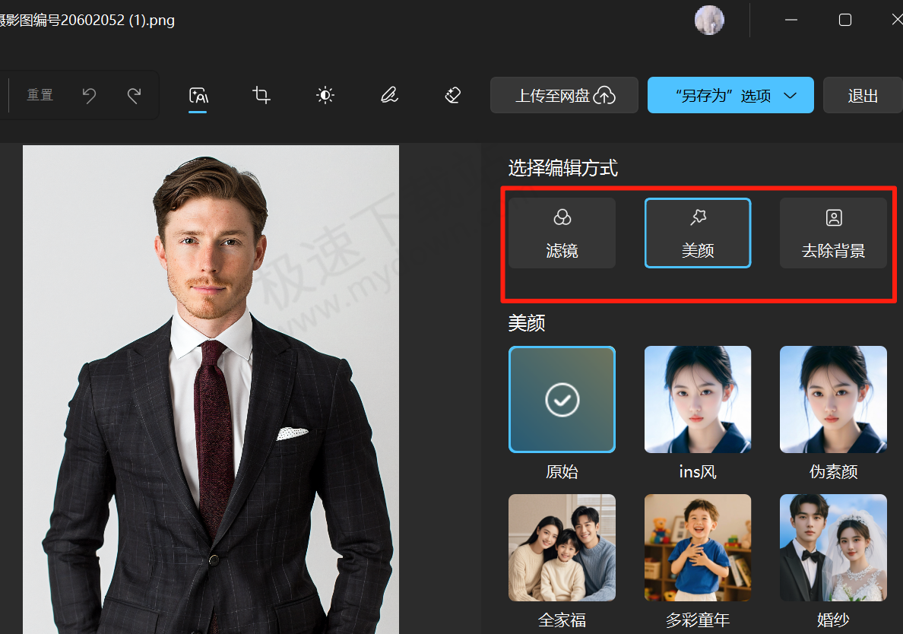Apply the ins风 beauty preset

[x=697, y=399]
